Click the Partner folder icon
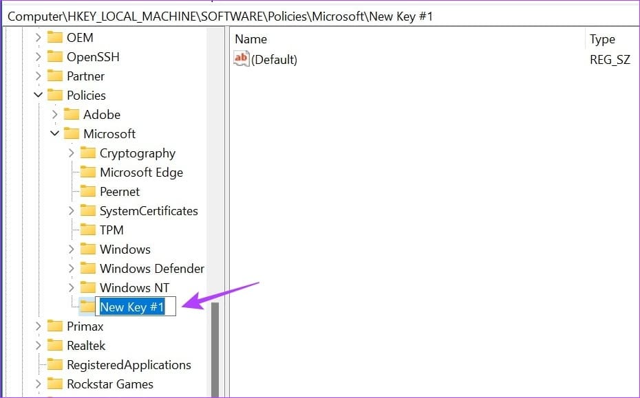 click(x=54, y=76)
